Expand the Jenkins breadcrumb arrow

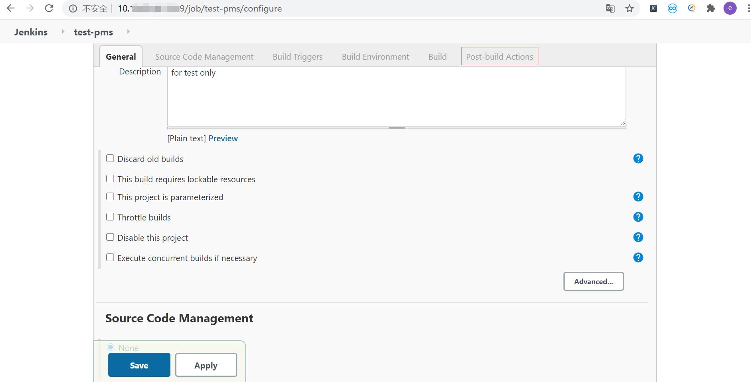coord(63,31)
